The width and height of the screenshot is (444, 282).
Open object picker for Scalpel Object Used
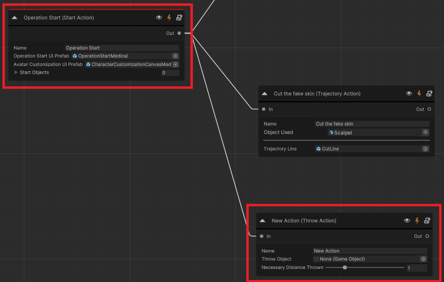(426, 133)
